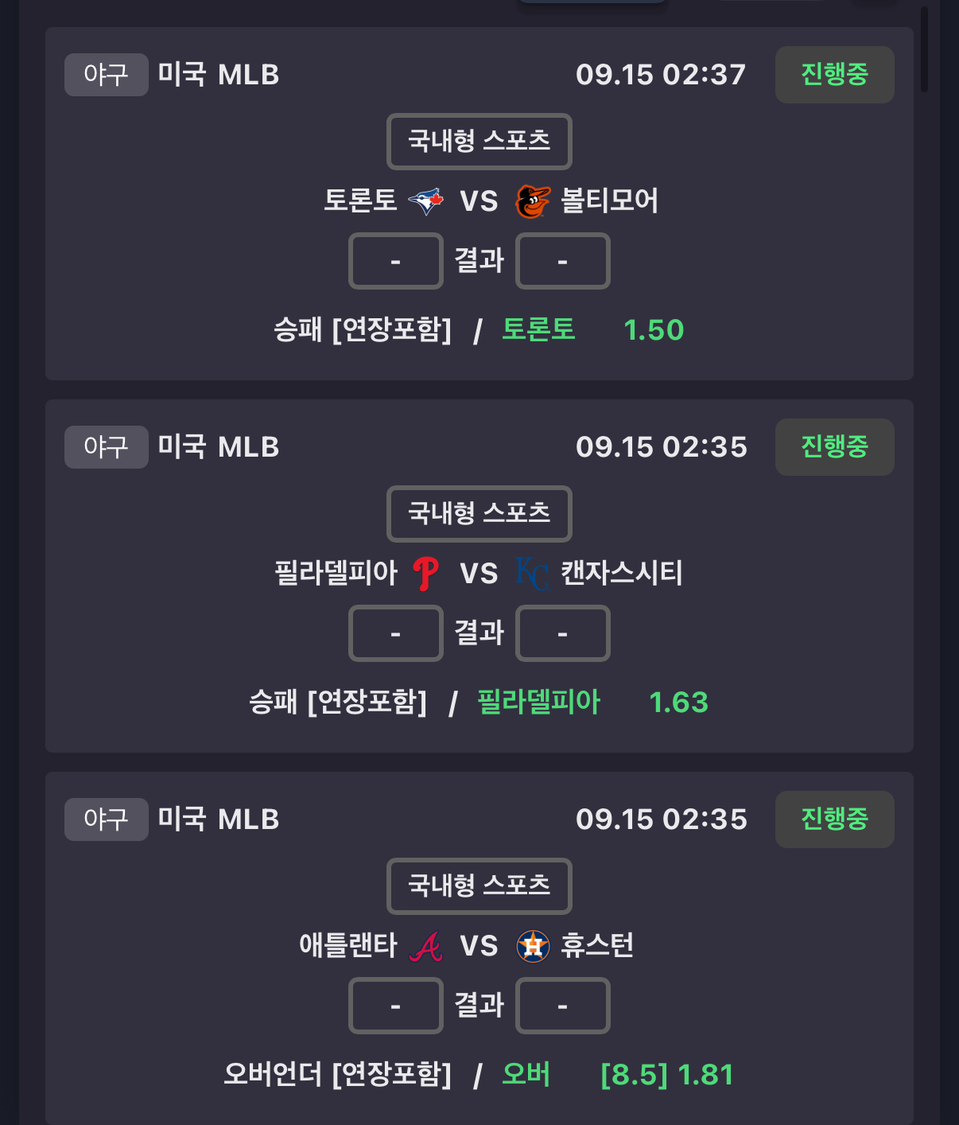Open 국내형 스포츠 label in Atlanta card
Viewport: 959px width, 1125px height.
tap(479, 886)
